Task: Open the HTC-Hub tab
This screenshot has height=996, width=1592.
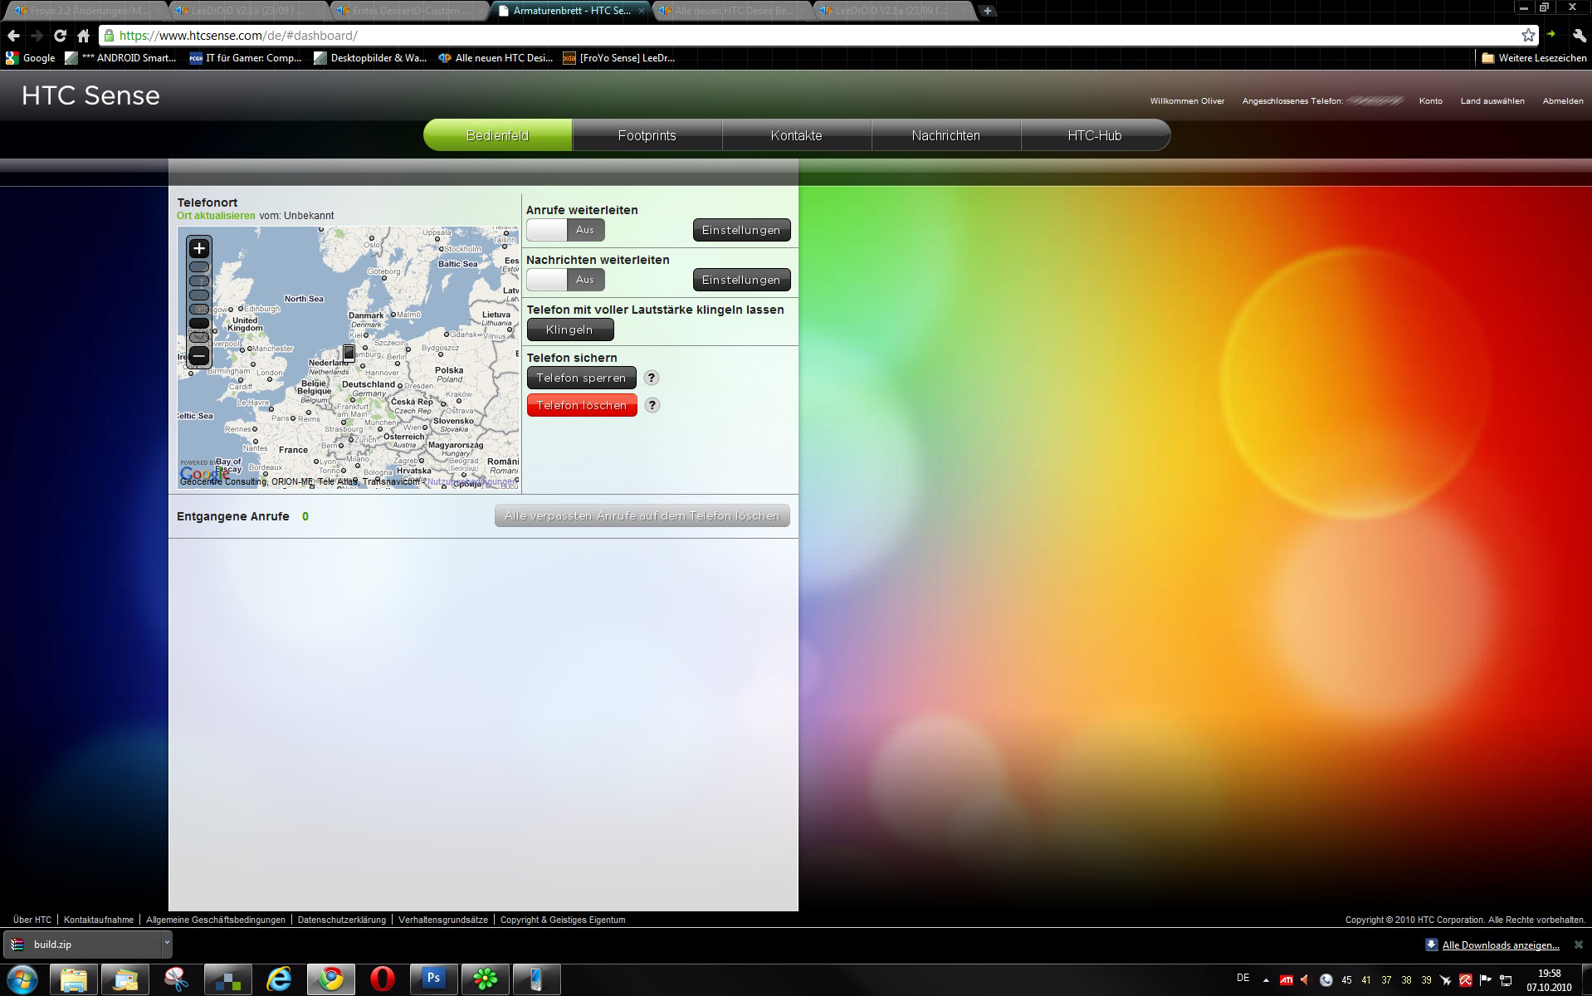Action: tap(1095, 135)
